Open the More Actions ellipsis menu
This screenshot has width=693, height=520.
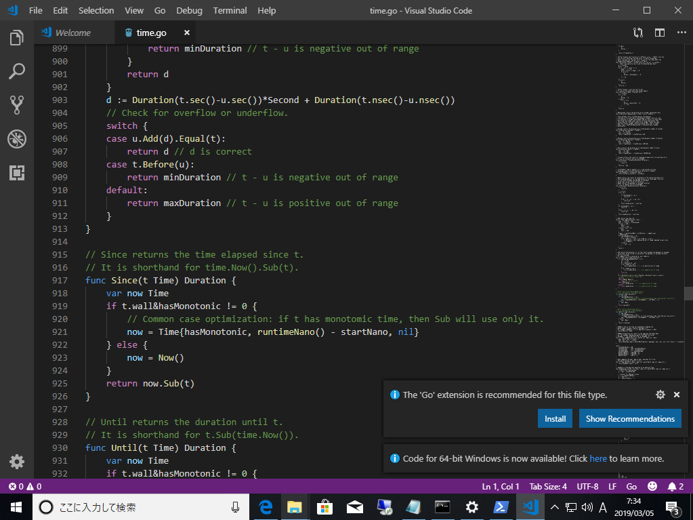681,33
